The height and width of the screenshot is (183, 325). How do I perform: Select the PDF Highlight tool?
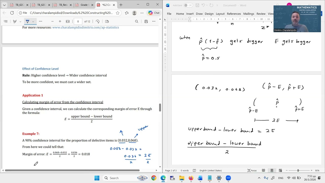pos(15,21)
